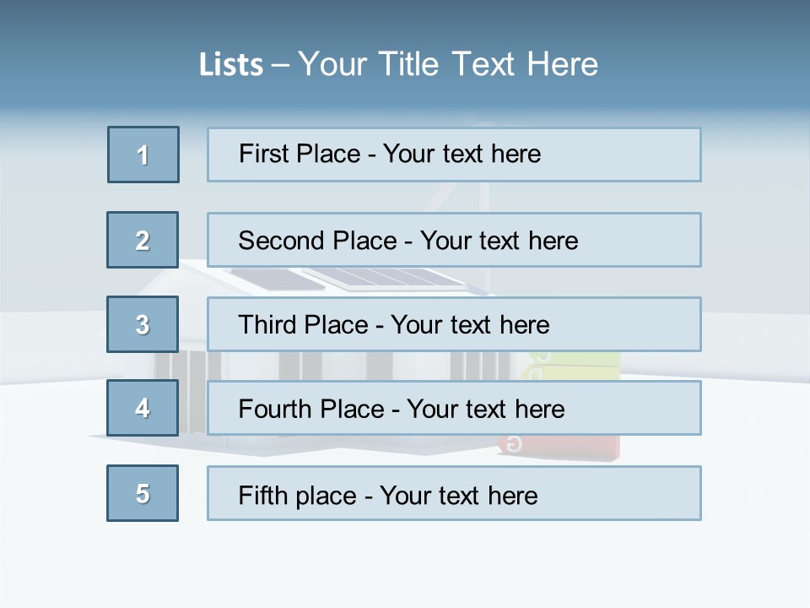Click 'Your Title Text Here' heading

tap(448, 64)
